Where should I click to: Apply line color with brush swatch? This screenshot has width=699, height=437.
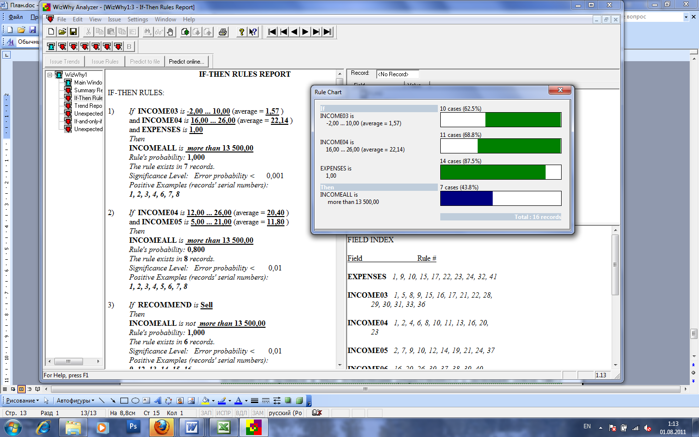[222, 401]
